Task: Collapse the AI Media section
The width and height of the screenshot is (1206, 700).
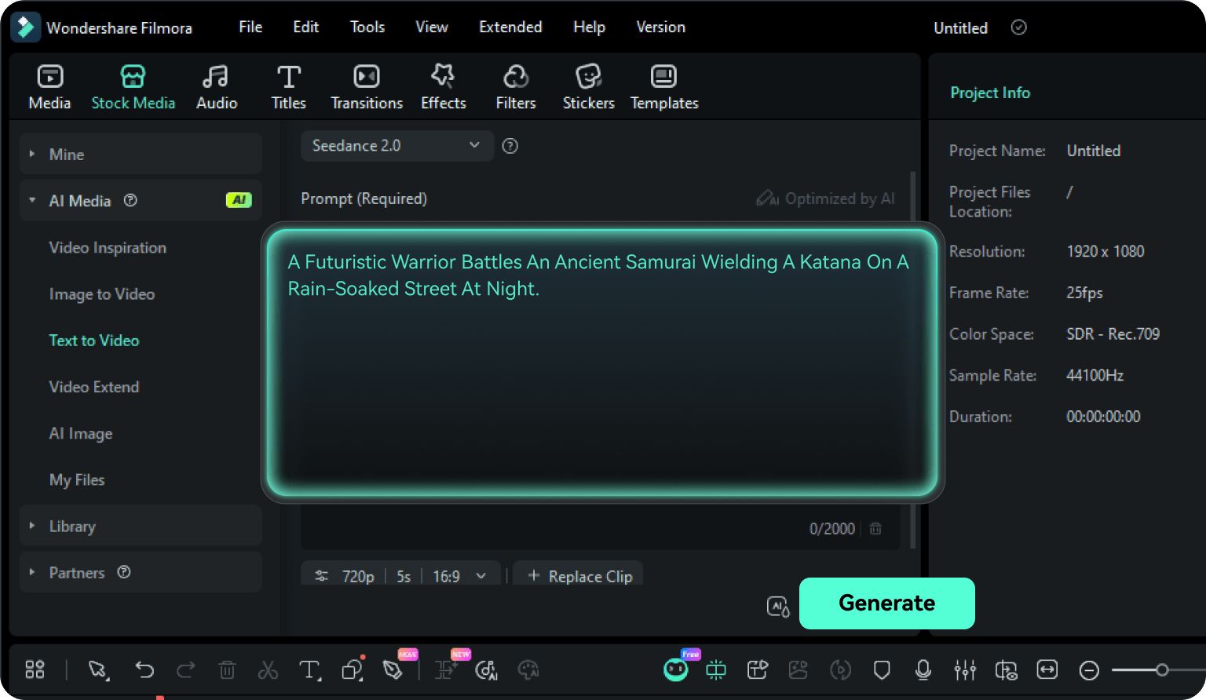Action: (x=141, y=200)
